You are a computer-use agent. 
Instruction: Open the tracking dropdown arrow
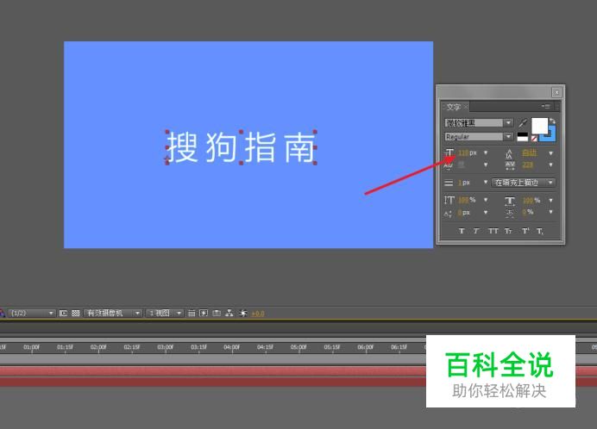550,165
